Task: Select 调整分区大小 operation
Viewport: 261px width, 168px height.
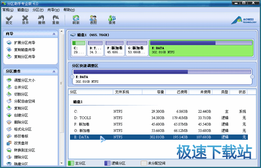Action: click(x=21, y=80)
